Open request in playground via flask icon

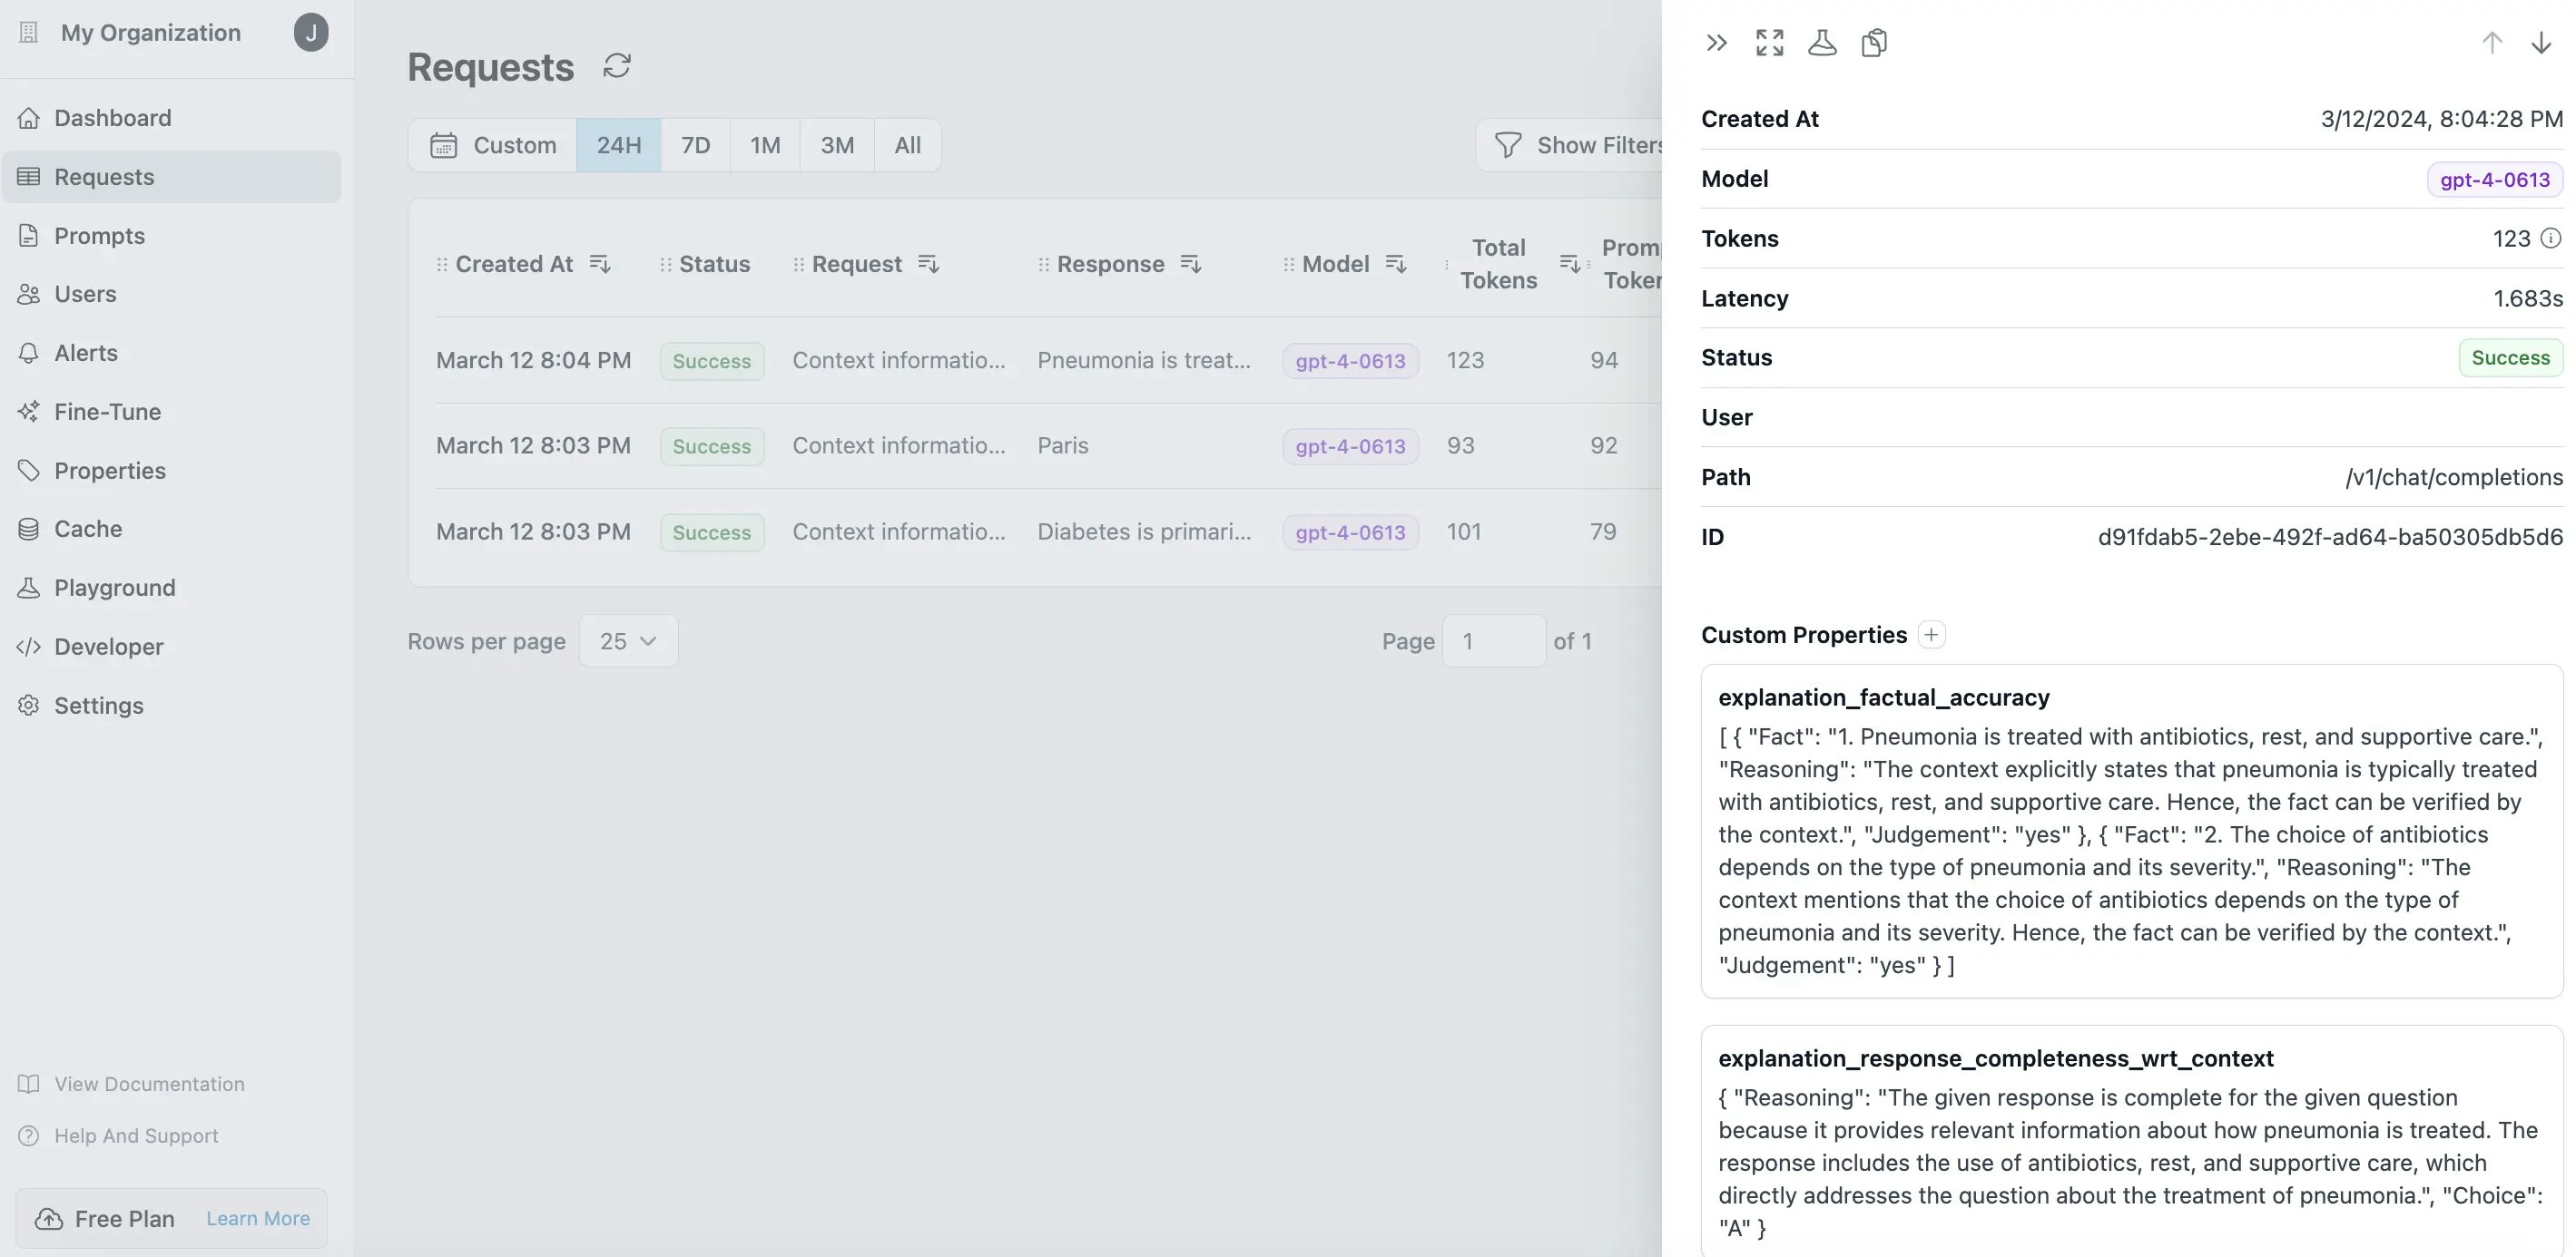(1822, 43)
